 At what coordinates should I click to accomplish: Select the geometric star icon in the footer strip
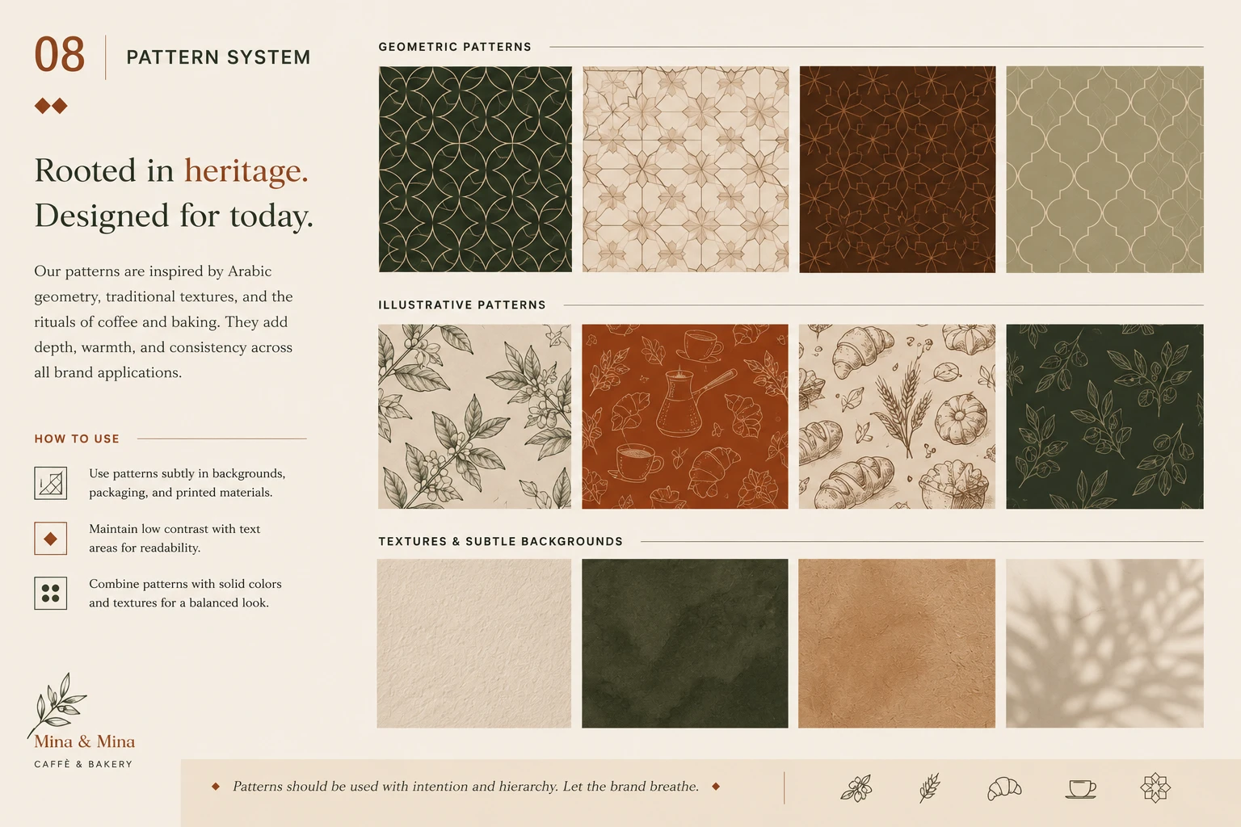pyautogui.click(x=1155, y=787)
